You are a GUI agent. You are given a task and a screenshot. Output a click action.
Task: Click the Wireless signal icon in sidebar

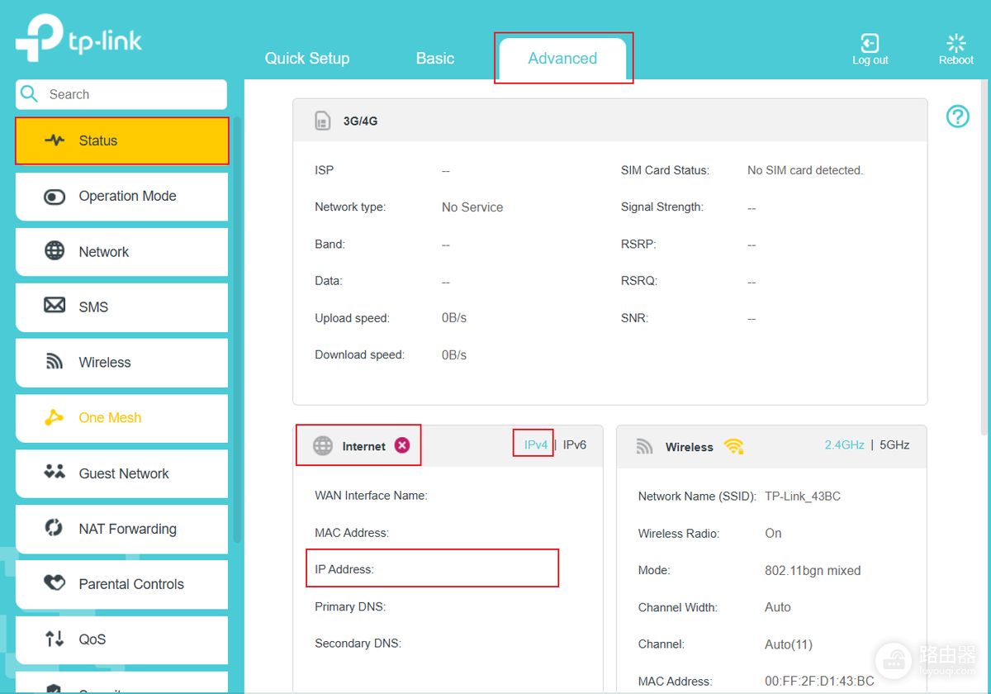pos(55,362)
